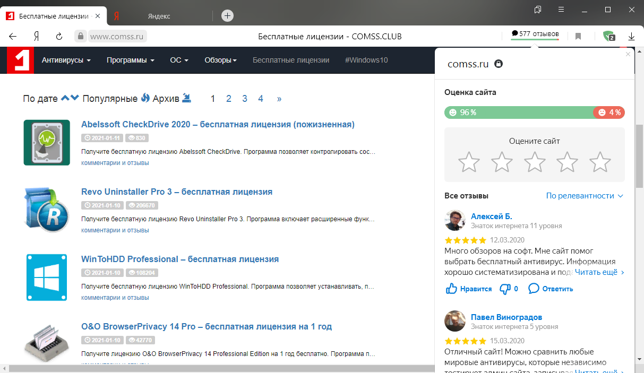Viewport: 644px width, 373px height.
Task: Open the Программы dropdown menu
Action: pos(130,60)
